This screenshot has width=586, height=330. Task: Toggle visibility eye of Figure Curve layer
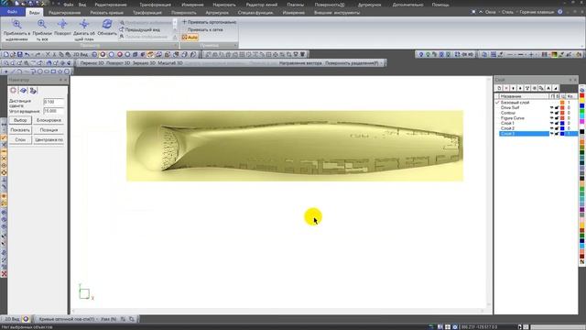(551, 118)
